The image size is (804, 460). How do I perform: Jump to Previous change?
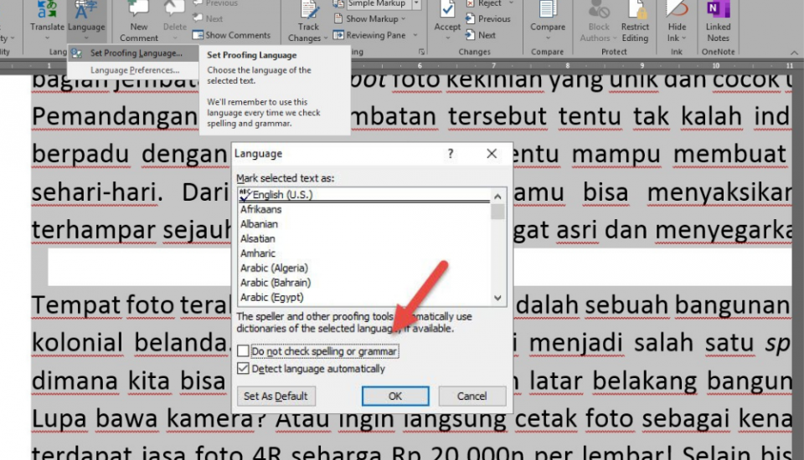click(x=488, y=18)
